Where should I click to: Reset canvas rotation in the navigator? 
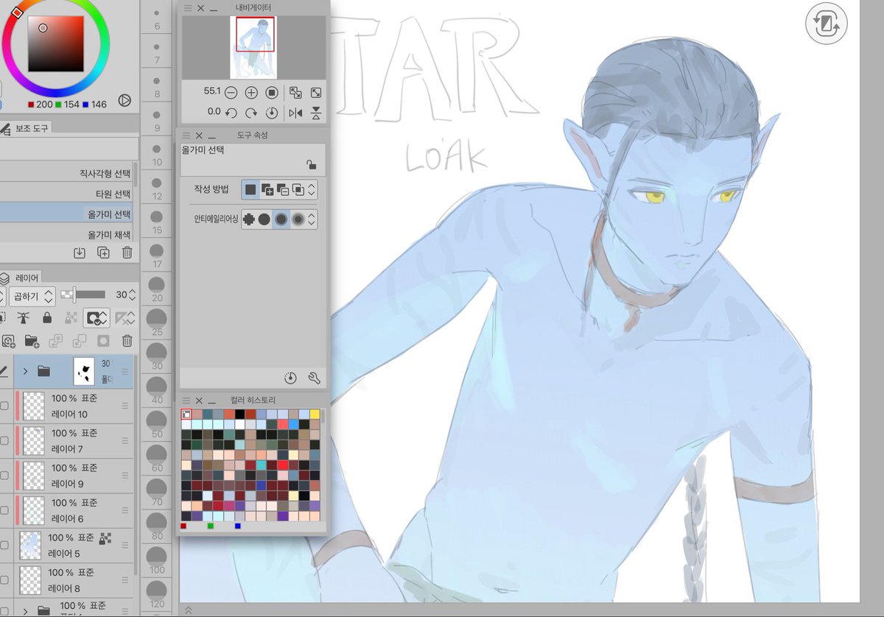(271, 113)
